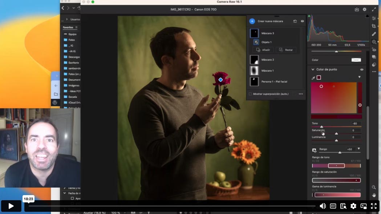
Task: Click the video progress bar
Action: (172, 206)
